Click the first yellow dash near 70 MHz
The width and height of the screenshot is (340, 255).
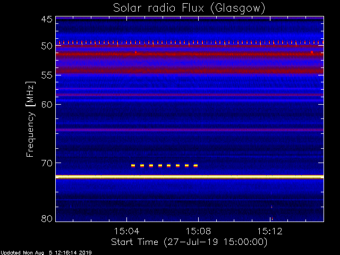(133, 166)
